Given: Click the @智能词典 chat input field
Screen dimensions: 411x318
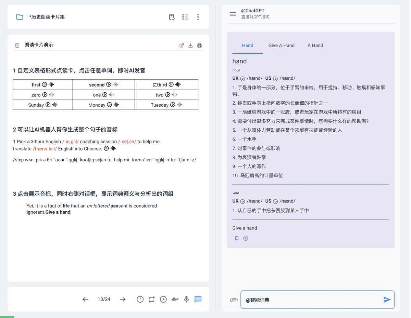Looking at the screenshot, I should pyautogui.click(x=312, y=300).
